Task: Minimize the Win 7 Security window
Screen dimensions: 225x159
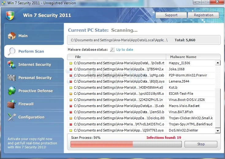Action: coord(197,2)
